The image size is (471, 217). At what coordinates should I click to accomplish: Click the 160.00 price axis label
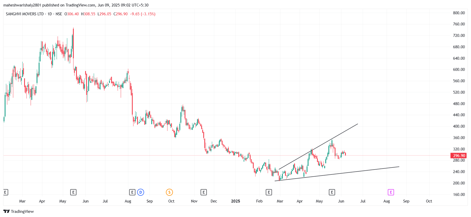459,194
